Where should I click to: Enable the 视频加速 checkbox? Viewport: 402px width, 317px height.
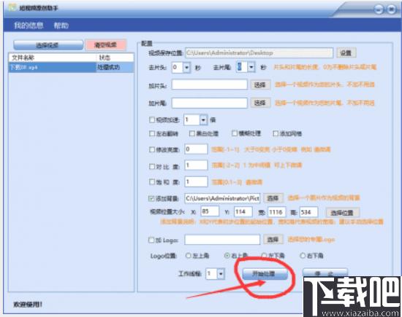[x=152, y=120]
